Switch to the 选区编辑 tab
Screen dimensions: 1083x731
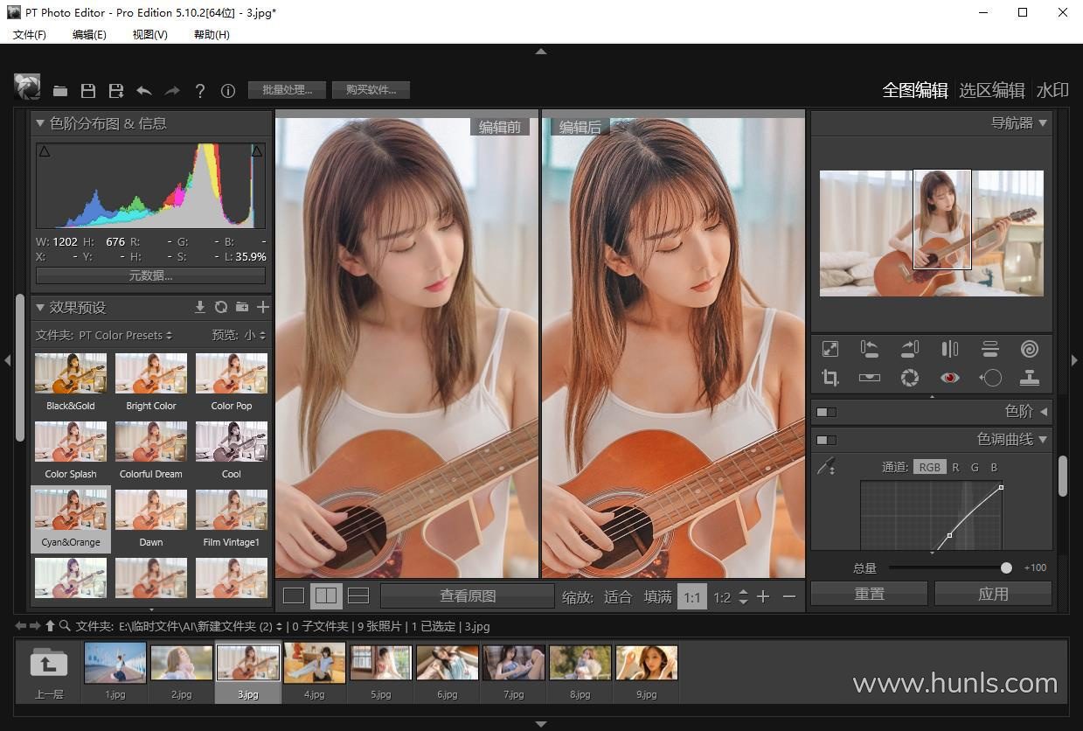coord(991,90)
